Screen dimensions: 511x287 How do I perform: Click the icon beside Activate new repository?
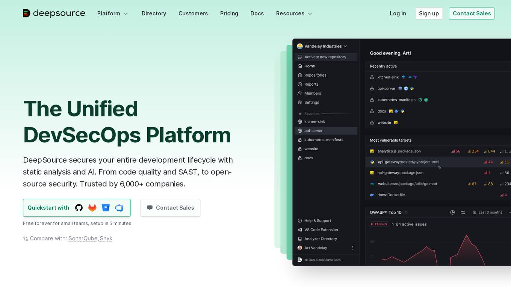[x=300, y=57]
